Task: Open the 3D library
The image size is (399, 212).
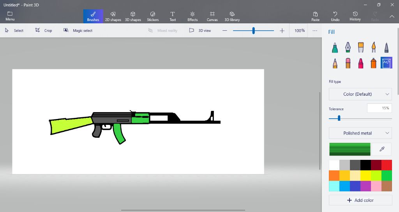Action: [x=232, y=16]
